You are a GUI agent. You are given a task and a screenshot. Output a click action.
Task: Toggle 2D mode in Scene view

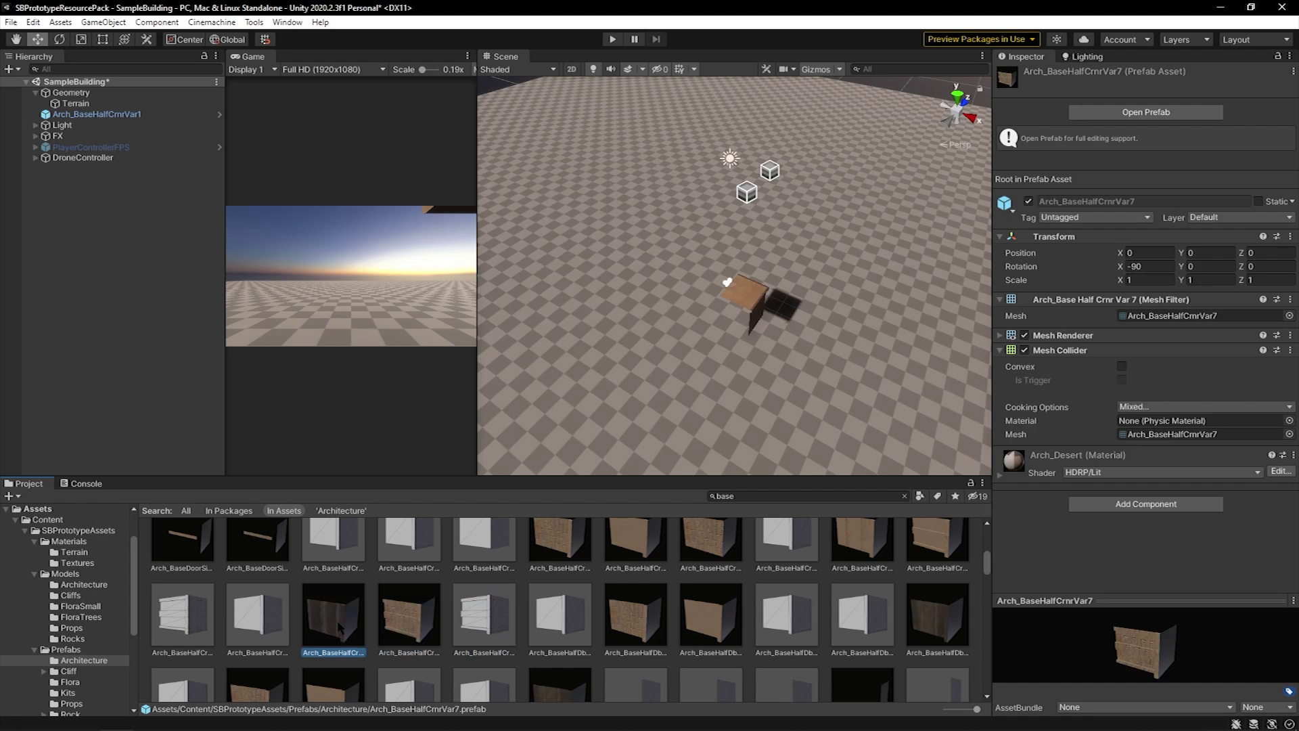pyautogui.click(x=572, y=69)
